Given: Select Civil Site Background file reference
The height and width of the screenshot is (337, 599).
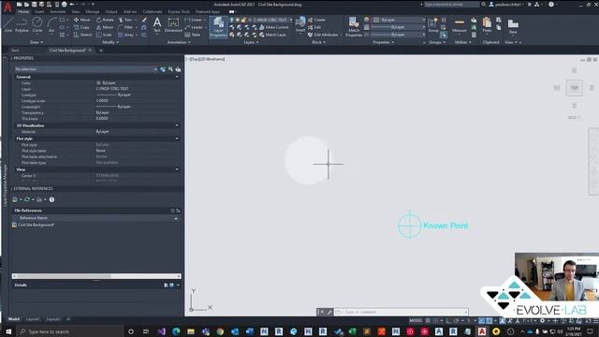Looking at the screenshot, I should (34, 225).
